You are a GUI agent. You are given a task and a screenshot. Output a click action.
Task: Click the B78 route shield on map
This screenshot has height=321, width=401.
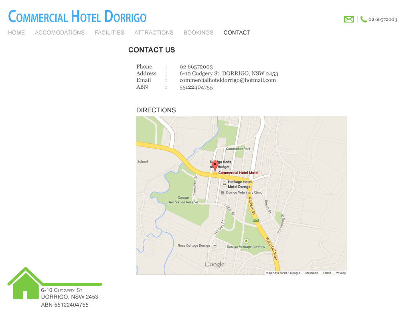256,220
